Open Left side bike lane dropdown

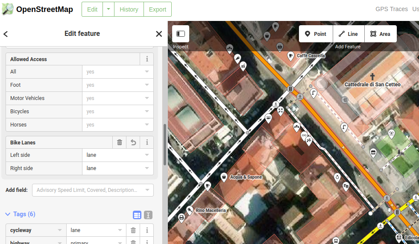pos(147,155)
